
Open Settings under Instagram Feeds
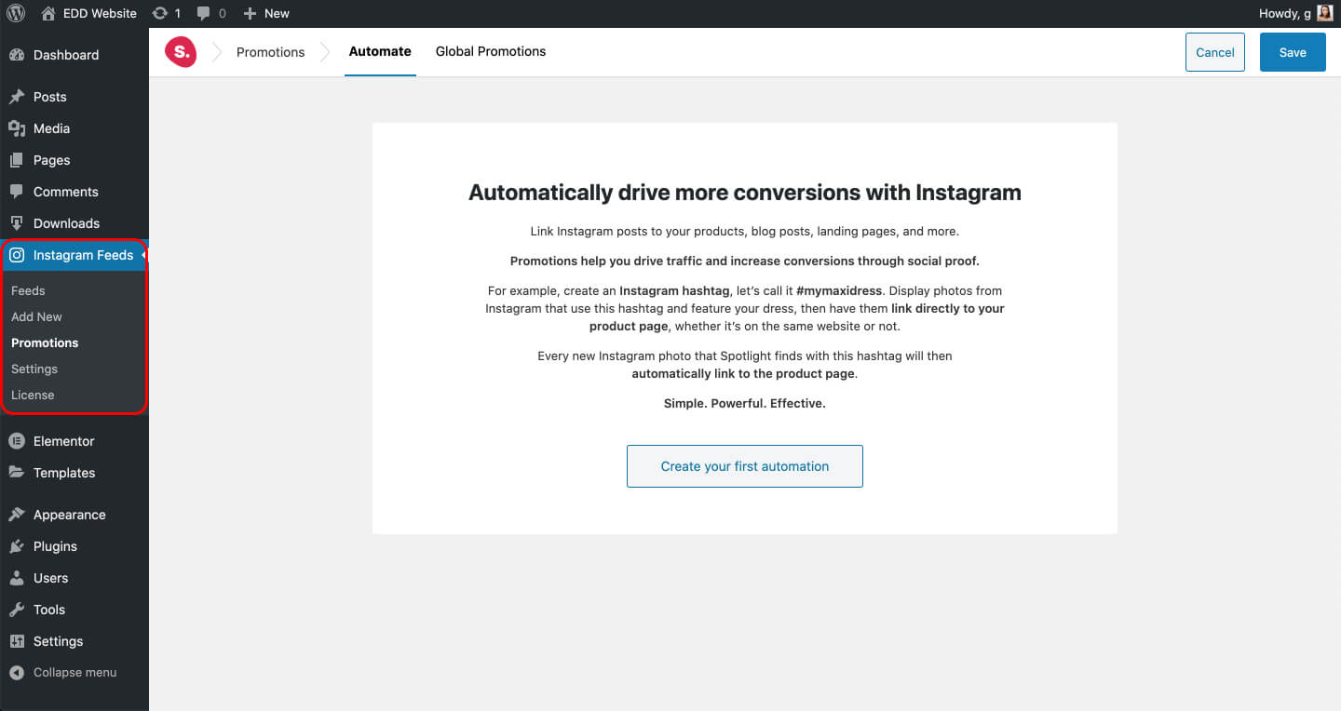pos(34,369)
